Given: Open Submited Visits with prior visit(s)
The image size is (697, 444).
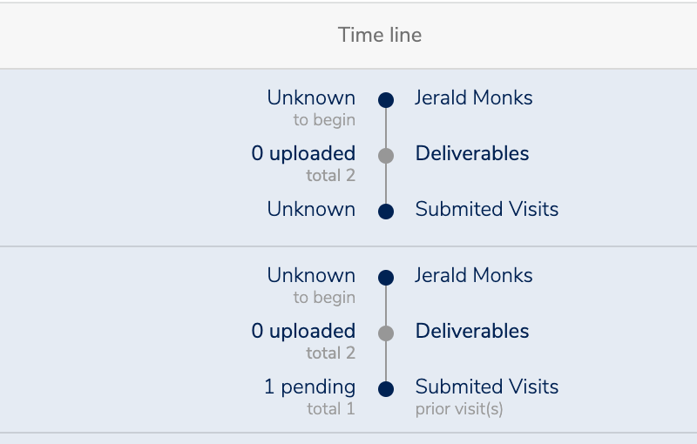Looking at the screenshot, I should coord(487,387).
